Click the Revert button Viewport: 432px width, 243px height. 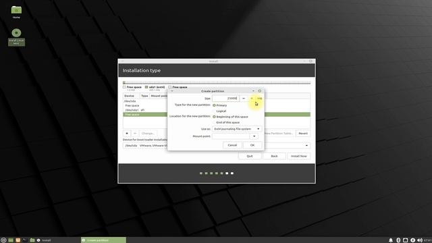(303, 134)
